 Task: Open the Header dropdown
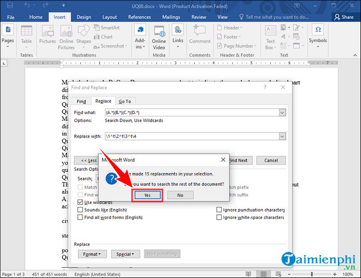tap(230, 28)
